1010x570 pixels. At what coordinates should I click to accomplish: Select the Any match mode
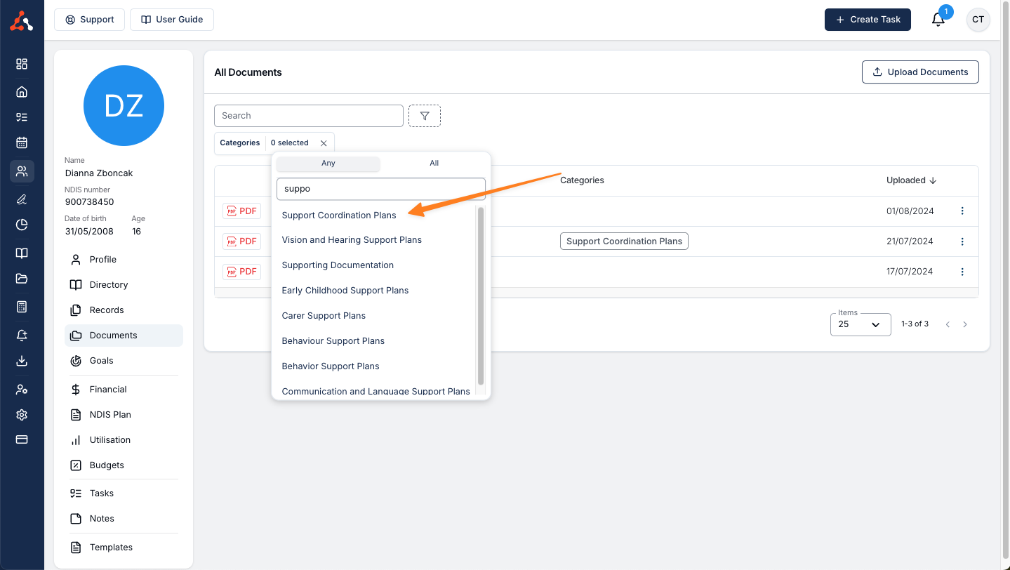click(x=328, y=164)
